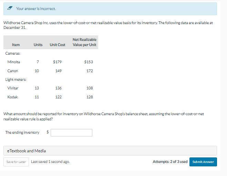Image resolution: width=227 pixels, height=176 pixels.
Task: Click the Vivitar unit cost 136
Action: [59, 88]
